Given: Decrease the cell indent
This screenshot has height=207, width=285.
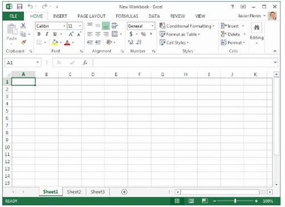Looking at the screenshot, I should tap(89, 42).
